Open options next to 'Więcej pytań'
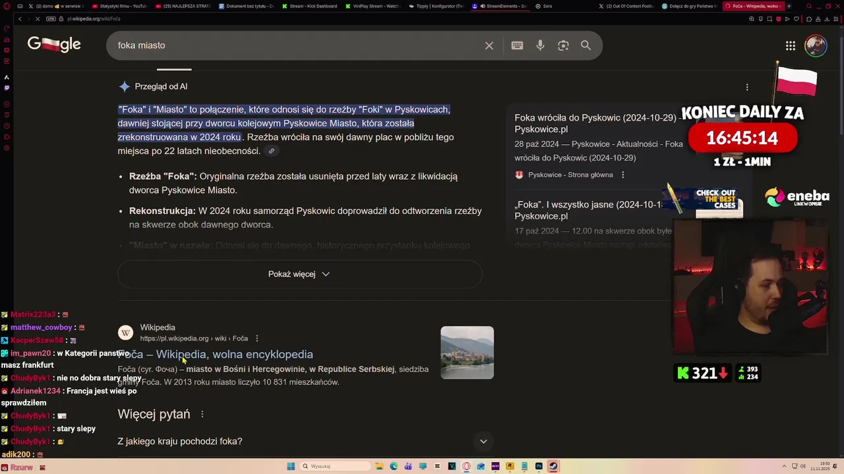Image resolution: width=844 pixels, height=474 pixels. [x=202, y=414]
